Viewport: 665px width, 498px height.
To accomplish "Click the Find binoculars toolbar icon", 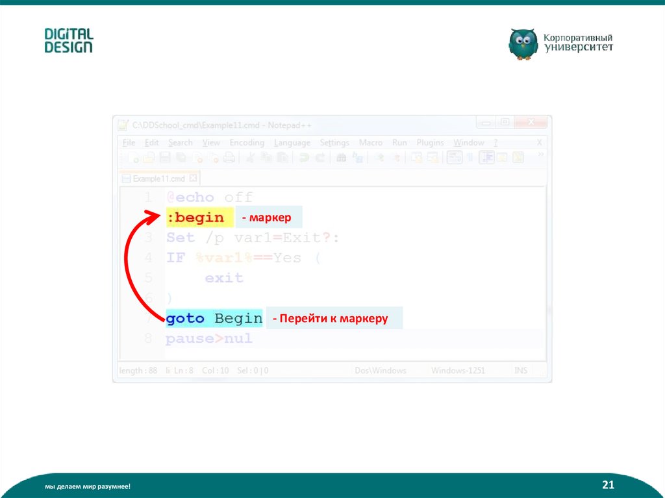I will pyautogui.click(x=341, y=158).
